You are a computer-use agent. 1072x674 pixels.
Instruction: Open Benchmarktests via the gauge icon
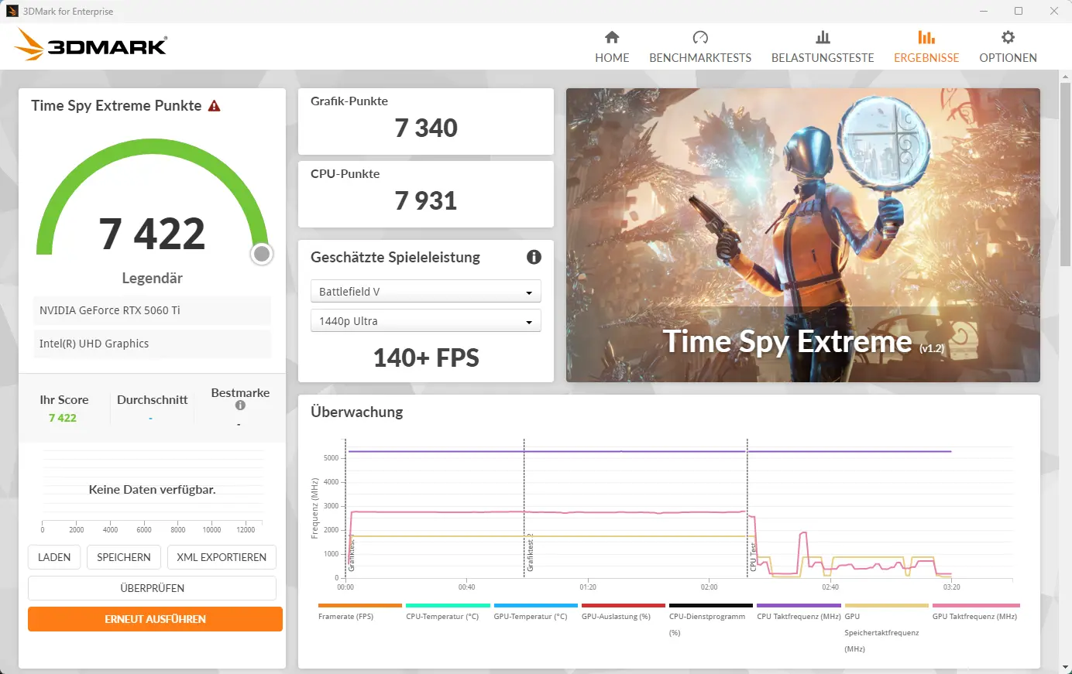point(700,37)
